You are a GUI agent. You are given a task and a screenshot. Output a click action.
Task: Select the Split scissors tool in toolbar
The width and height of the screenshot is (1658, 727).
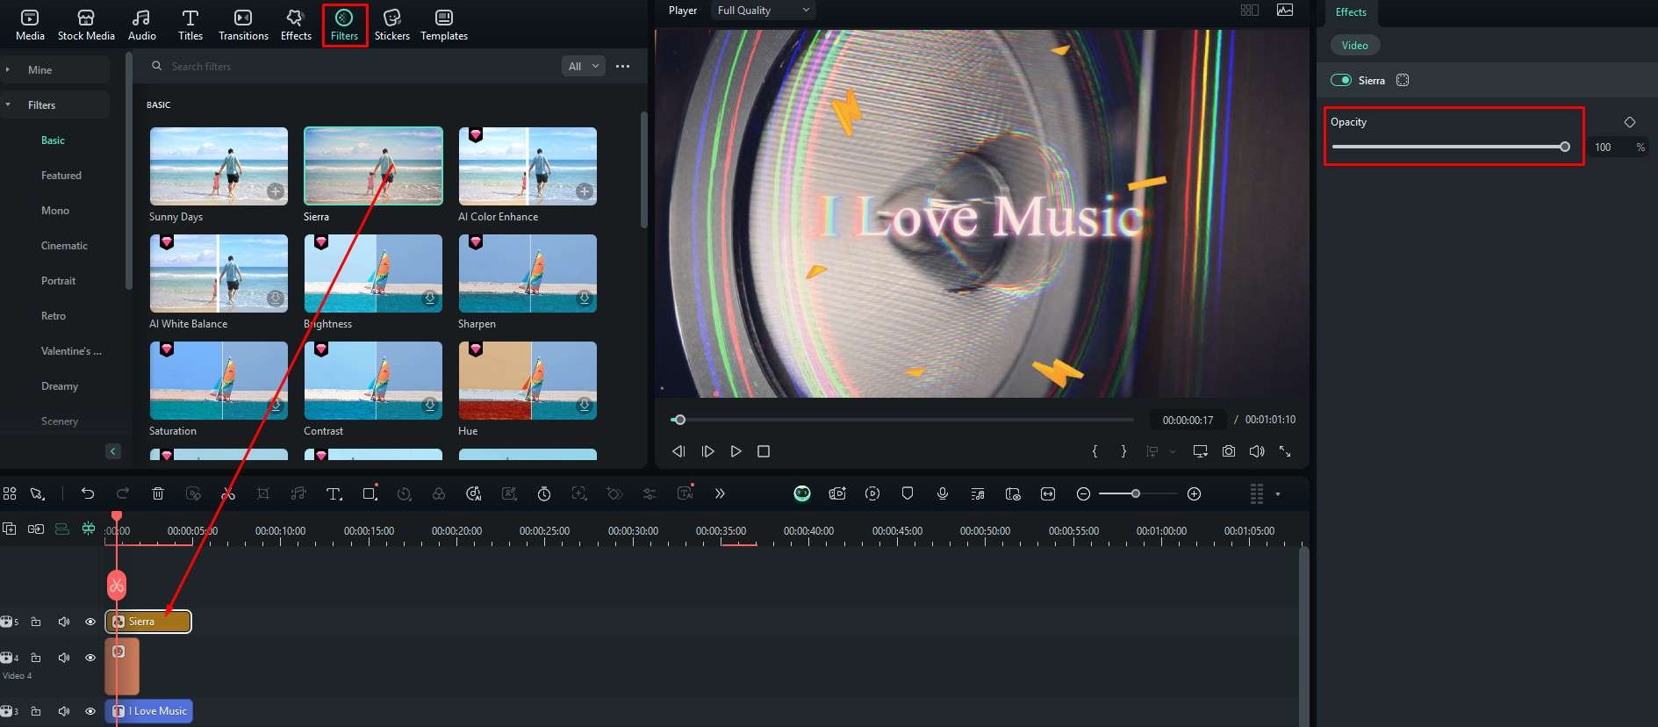[x=228, y=493]
